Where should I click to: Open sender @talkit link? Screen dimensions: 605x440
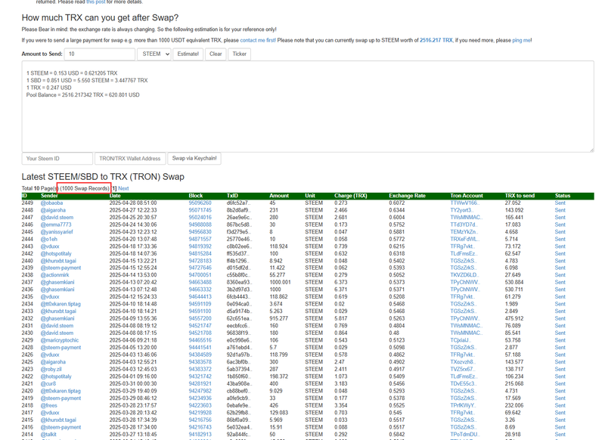(x=48, y=434)
